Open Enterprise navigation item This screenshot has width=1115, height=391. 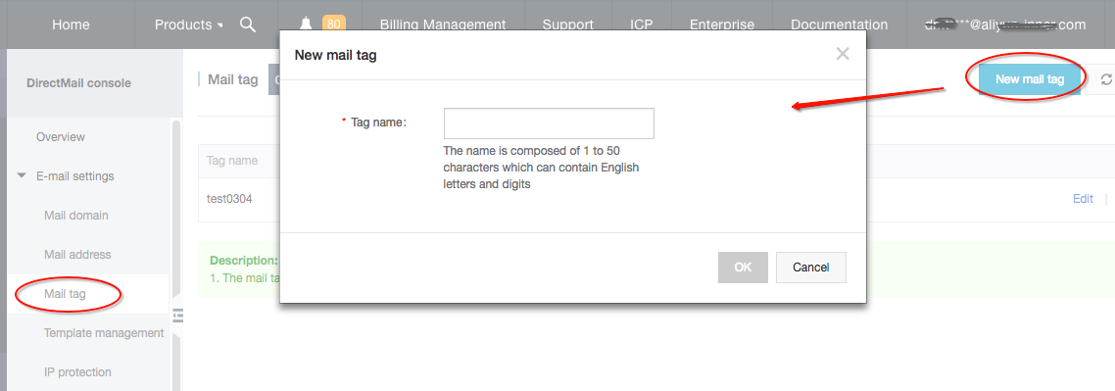coord(722,24)
